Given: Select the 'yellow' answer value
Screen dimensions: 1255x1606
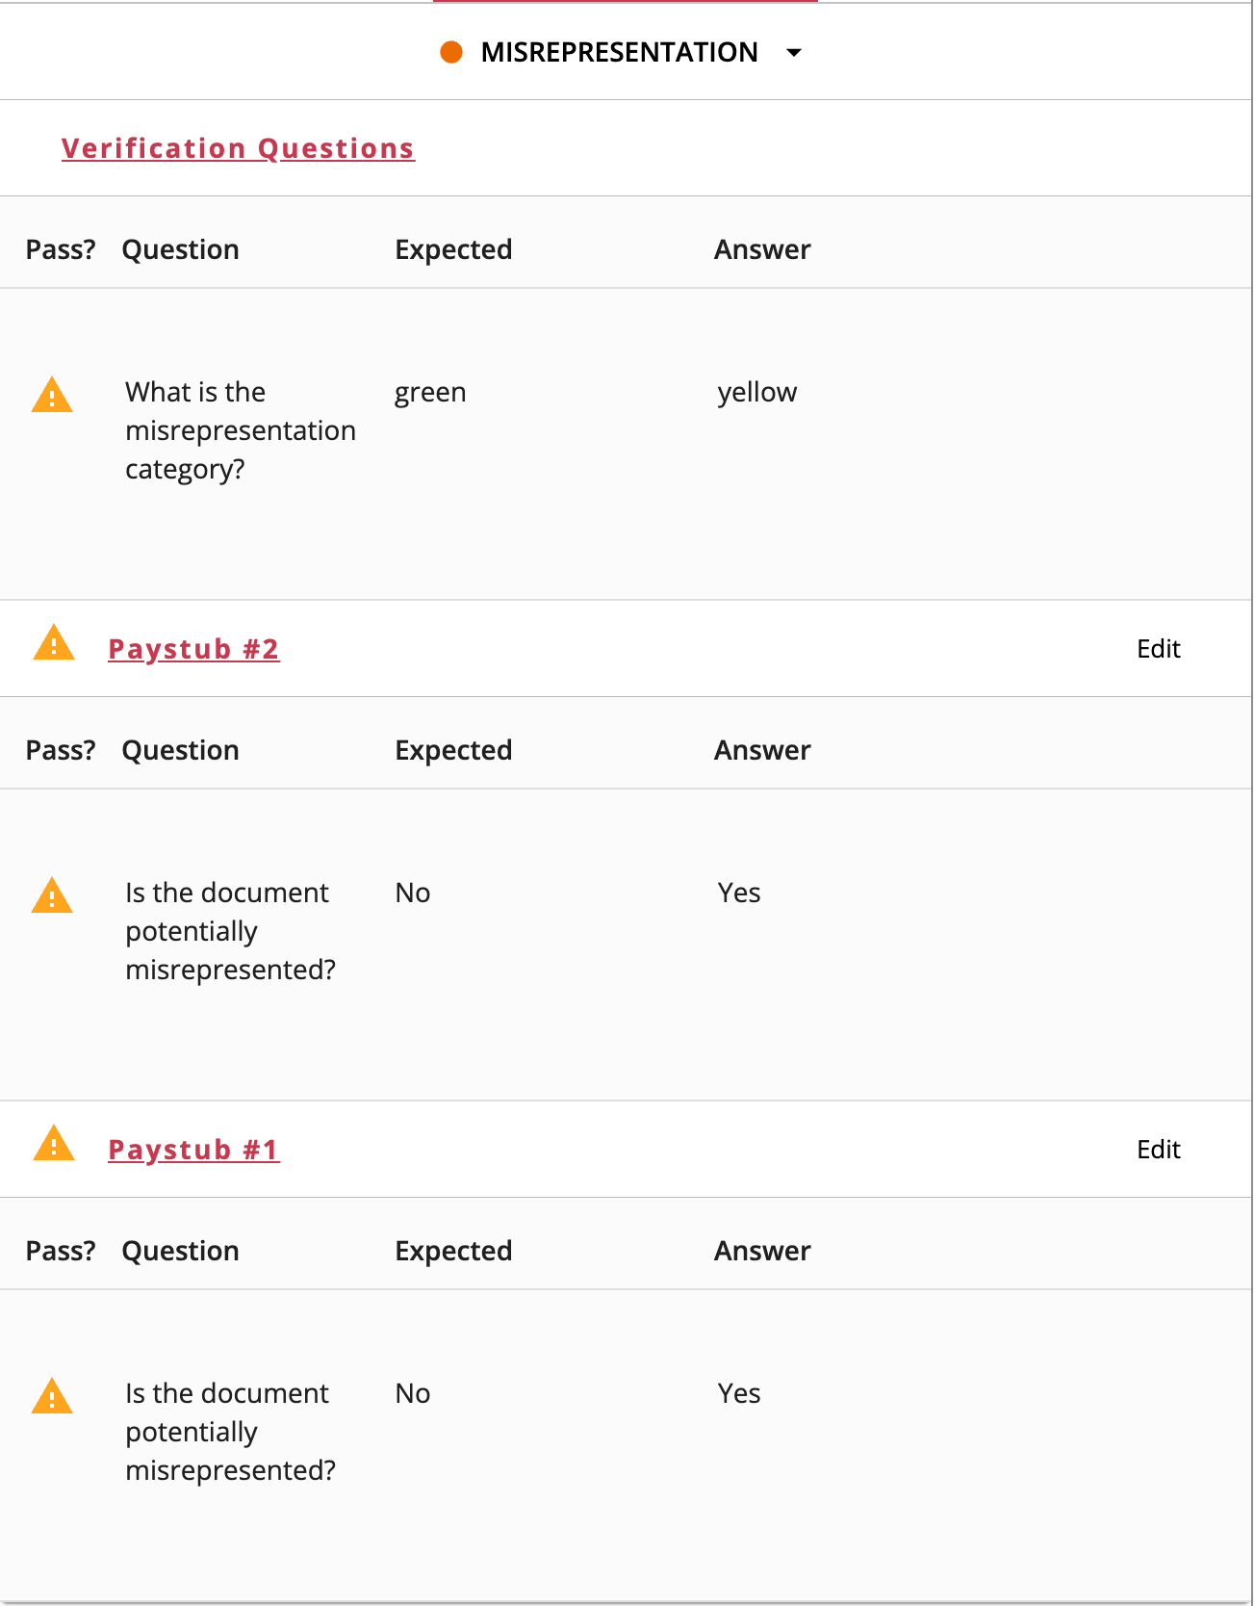Looking at the screenshot, I should 757,393.
